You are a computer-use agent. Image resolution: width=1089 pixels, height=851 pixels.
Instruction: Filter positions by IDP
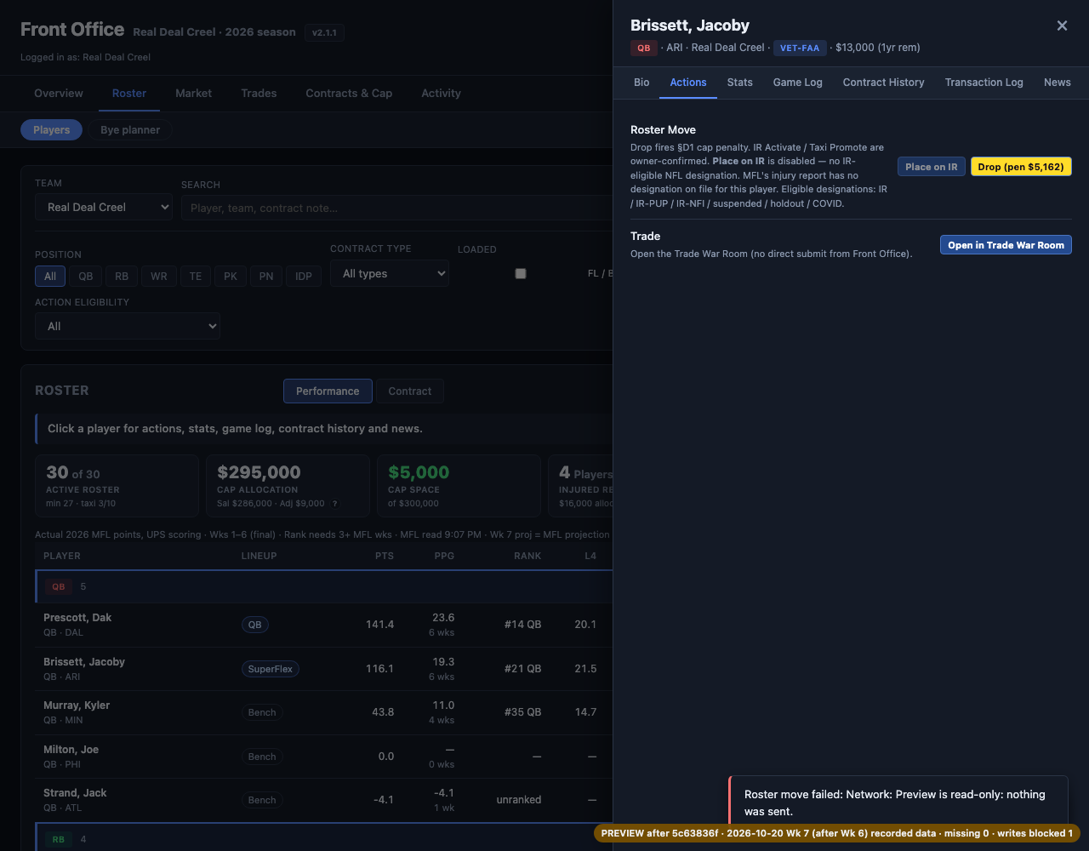pyautogui.click(x=304, y=277)
